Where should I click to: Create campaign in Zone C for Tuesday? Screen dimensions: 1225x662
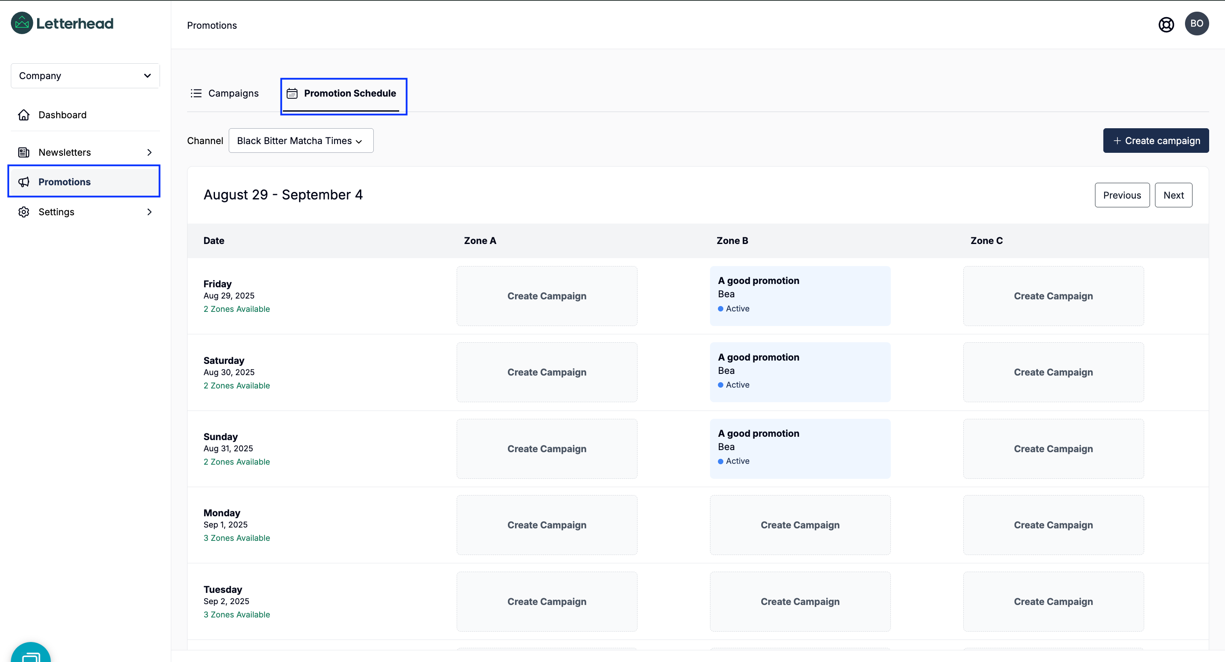(x=1053, y=602)
